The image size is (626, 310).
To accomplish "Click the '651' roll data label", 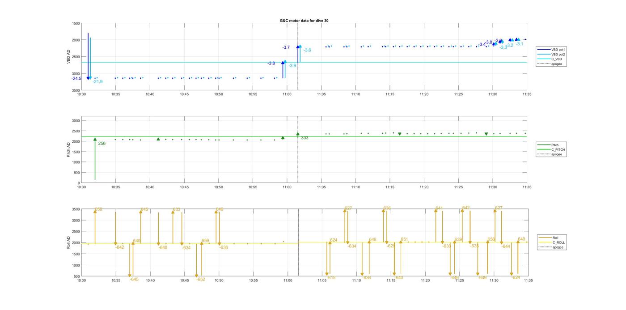I will click(404, 239).
